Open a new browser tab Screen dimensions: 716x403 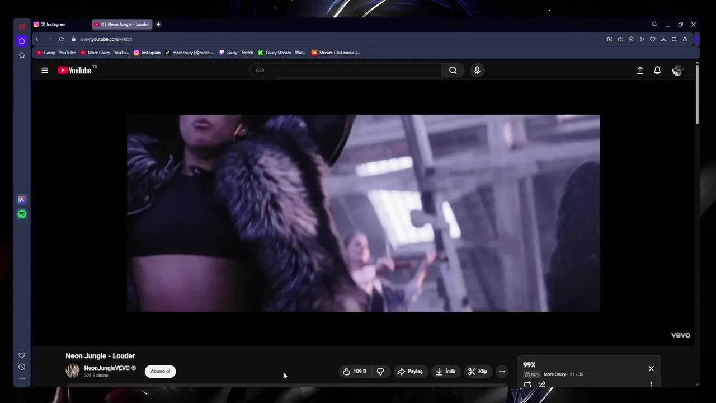click(158, 25)
